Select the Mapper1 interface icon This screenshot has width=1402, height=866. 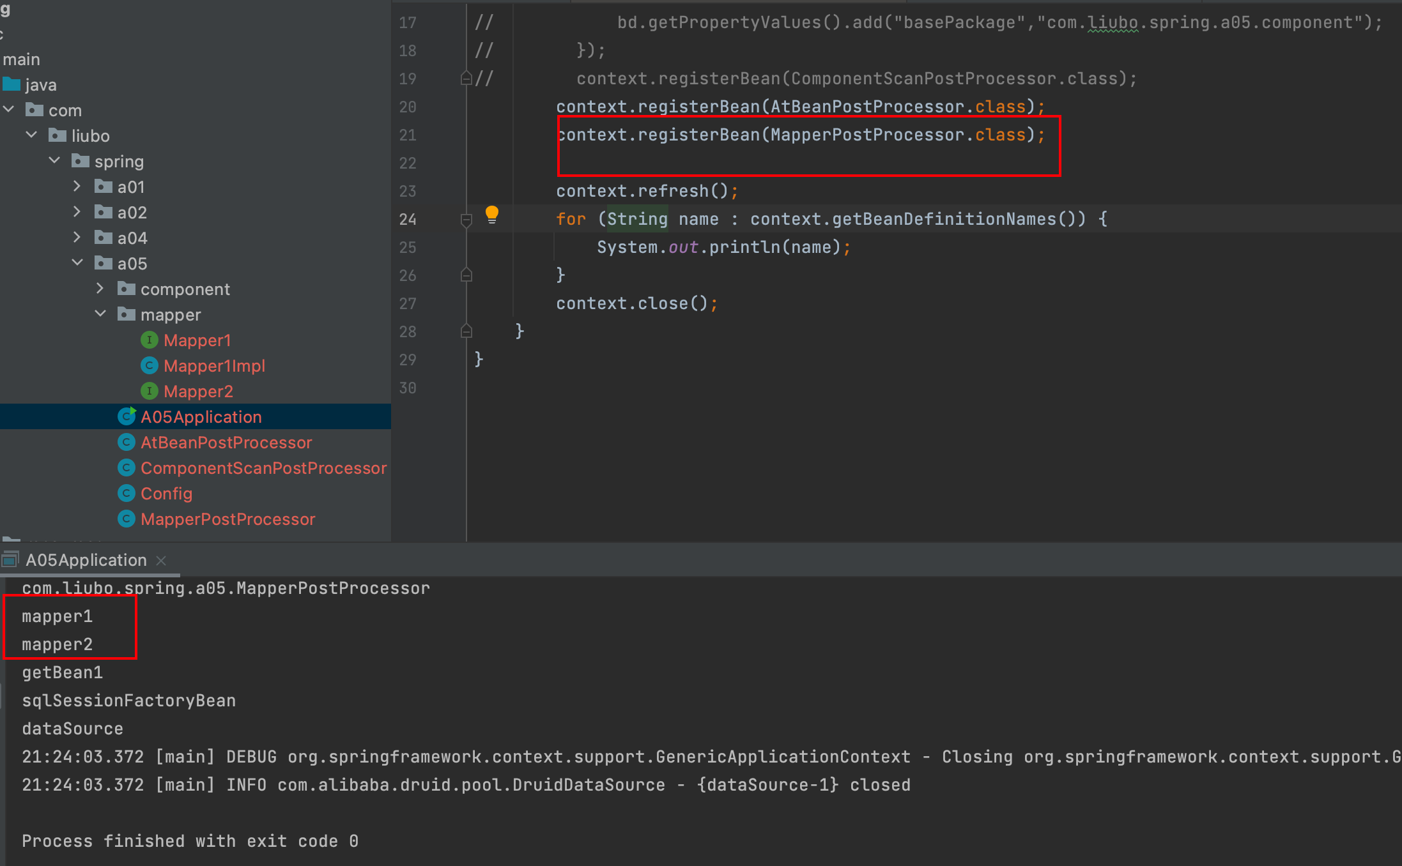tap(149, 340)
